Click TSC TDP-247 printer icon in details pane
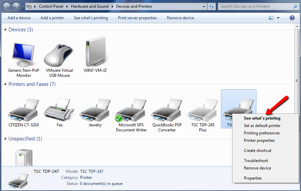Screen dimensions: 301x191 (x=18, y=181)
